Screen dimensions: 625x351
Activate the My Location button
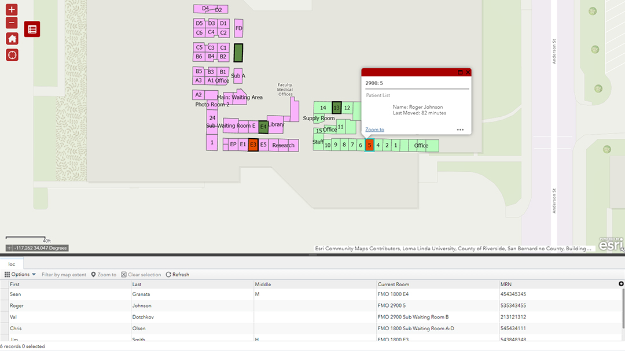[12, 55]
